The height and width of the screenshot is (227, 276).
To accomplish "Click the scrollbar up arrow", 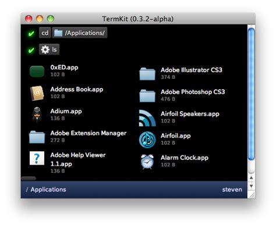I will [252, 178].
